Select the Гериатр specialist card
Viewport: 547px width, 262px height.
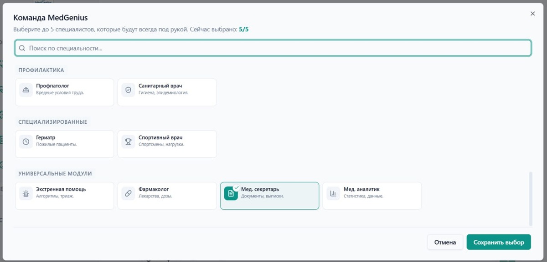[65, 144]
